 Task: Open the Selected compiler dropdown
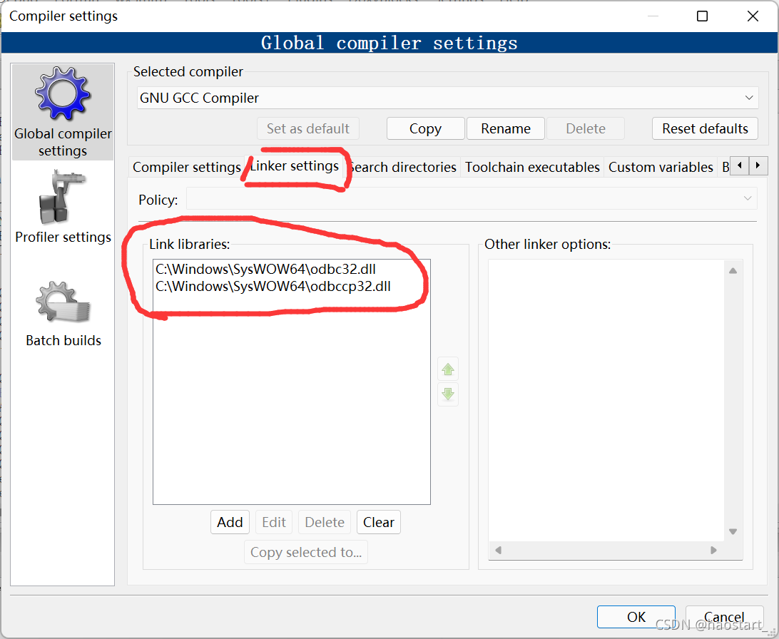click(x=447, y=98)
